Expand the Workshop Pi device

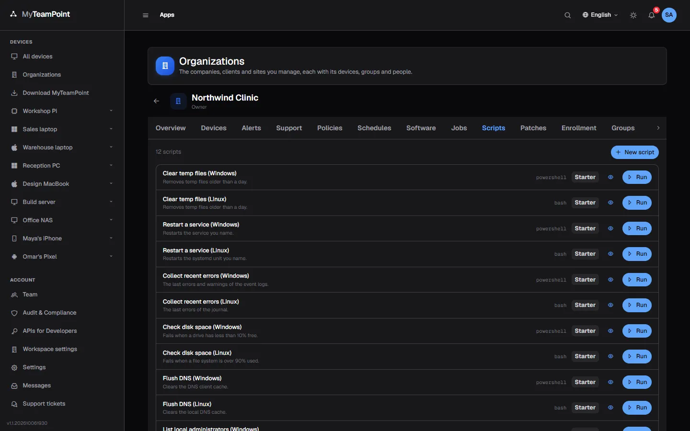click(x=111, y=111)
